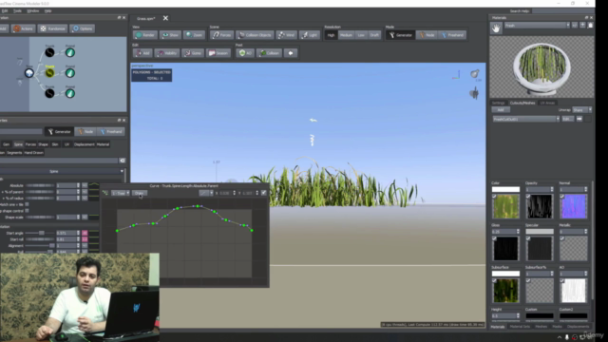
Task: Open the Window menu
Action: tap(33, 10)
